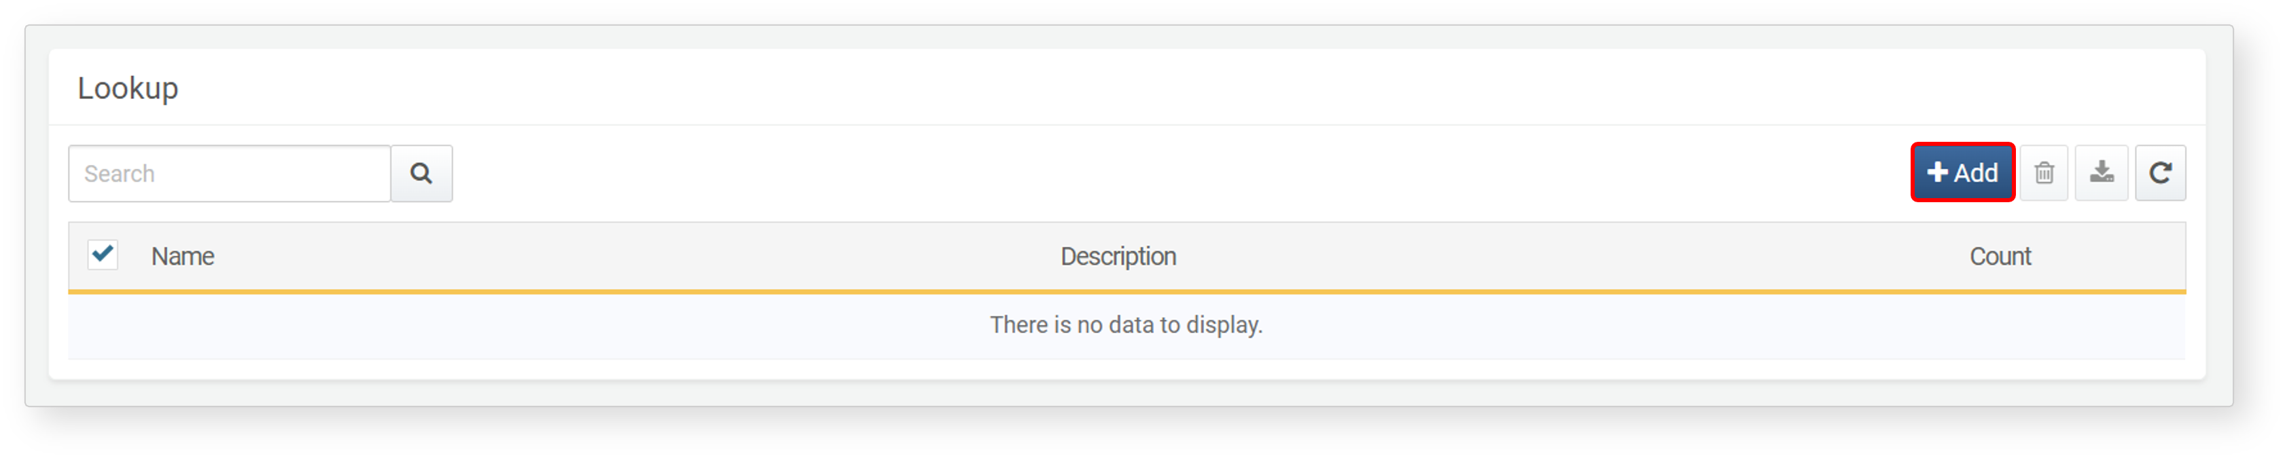Image resolution: width=2285 pixels, height=458 pixels.
Task: Click the circular refresh arrow icon
Action: click(x=2160, y=173)
